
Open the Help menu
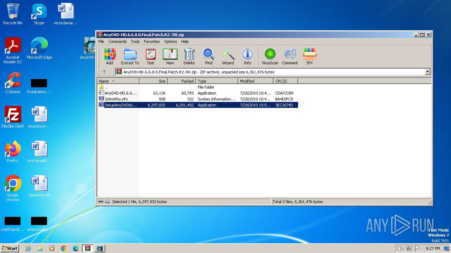point(185,41)
